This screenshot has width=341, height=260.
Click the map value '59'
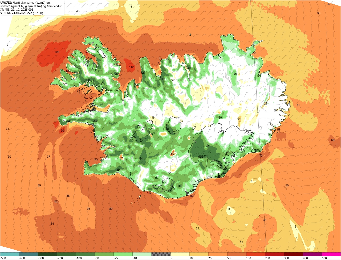pyautogui.click(x=192, y=196)
